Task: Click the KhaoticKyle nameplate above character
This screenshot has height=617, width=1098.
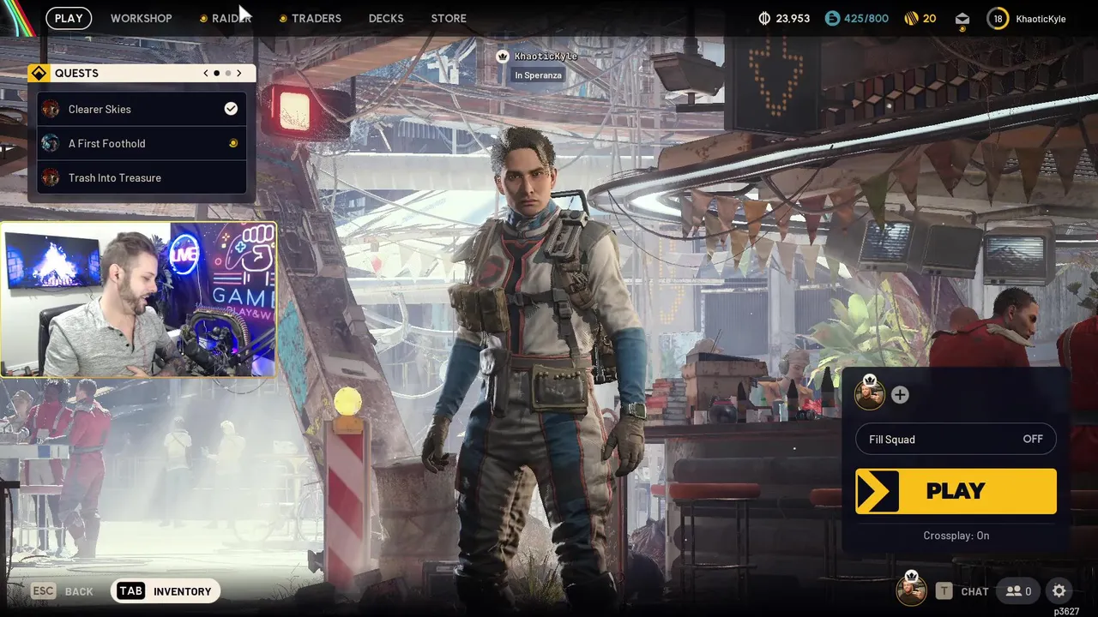Action: click(x=546, y=57)
